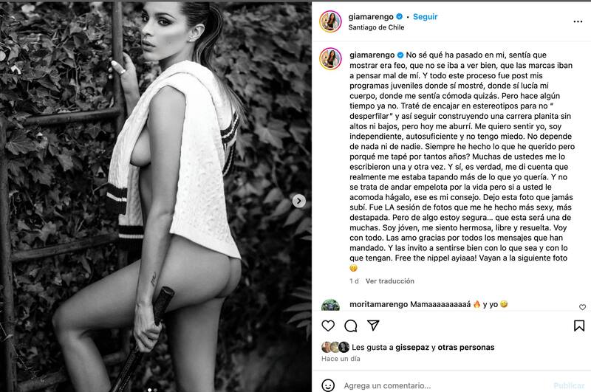
Task: Open the three-dots more options menu
Action: 578,21
